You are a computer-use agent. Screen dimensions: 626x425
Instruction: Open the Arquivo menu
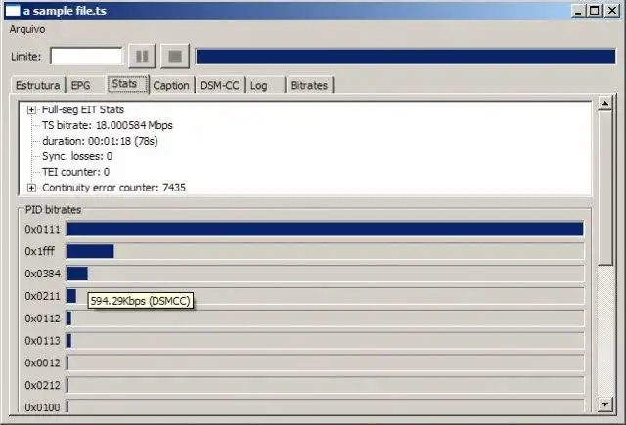[x=27, y=30]
